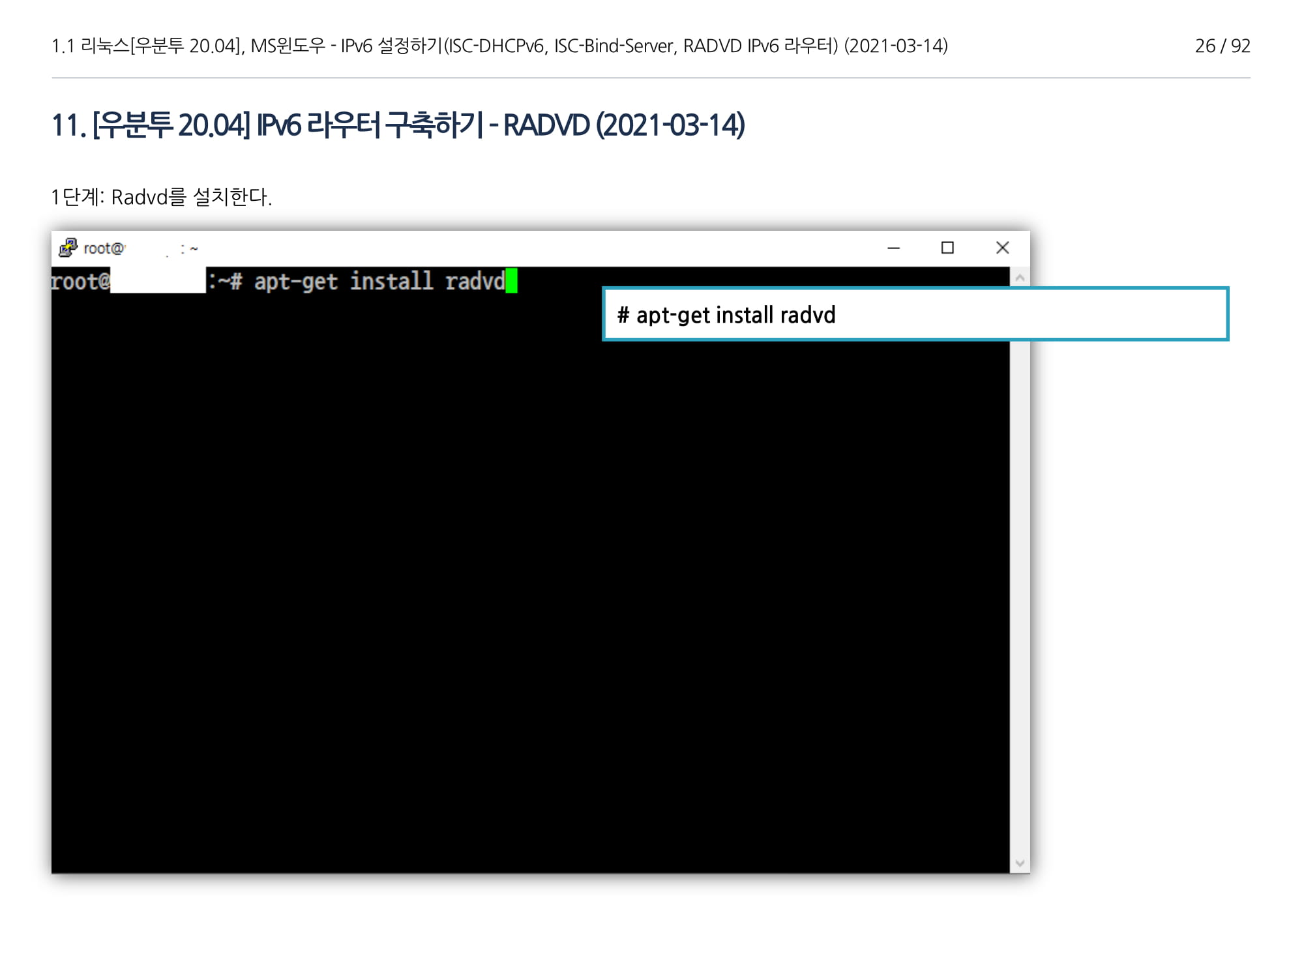
Task: Click the word 'radvd' in terminal command
Action: (475, 281)
